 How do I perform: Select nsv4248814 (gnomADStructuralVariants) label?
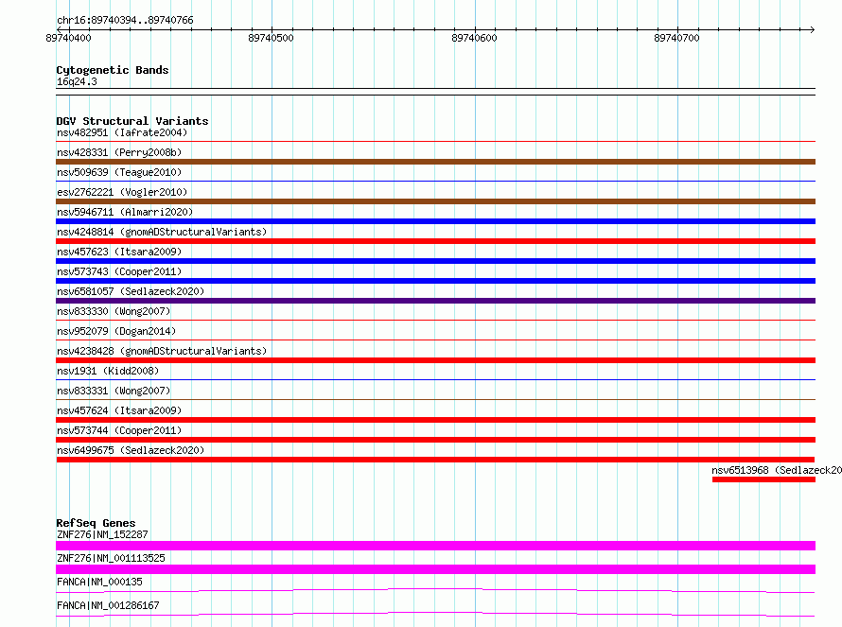click(x=162, y=232)
